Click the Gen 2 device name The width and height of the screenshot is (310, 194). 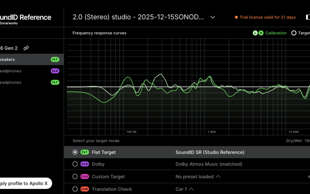pyautogui.click(x=9, y=48)
